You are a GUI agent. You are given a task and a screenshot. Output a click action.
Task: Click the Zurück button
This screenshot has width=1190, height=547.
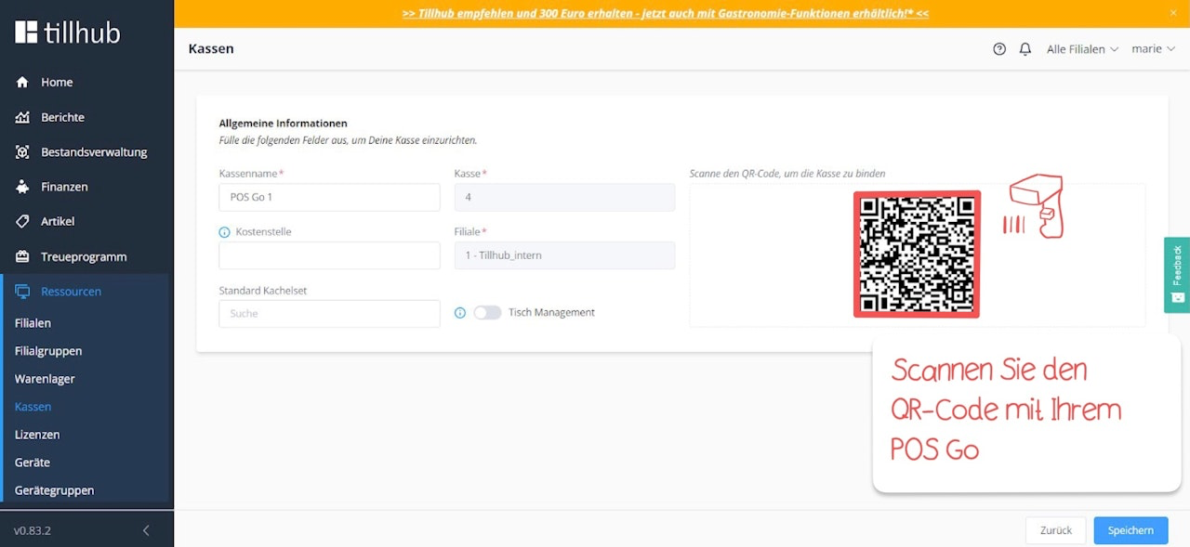pos(1056,530)
